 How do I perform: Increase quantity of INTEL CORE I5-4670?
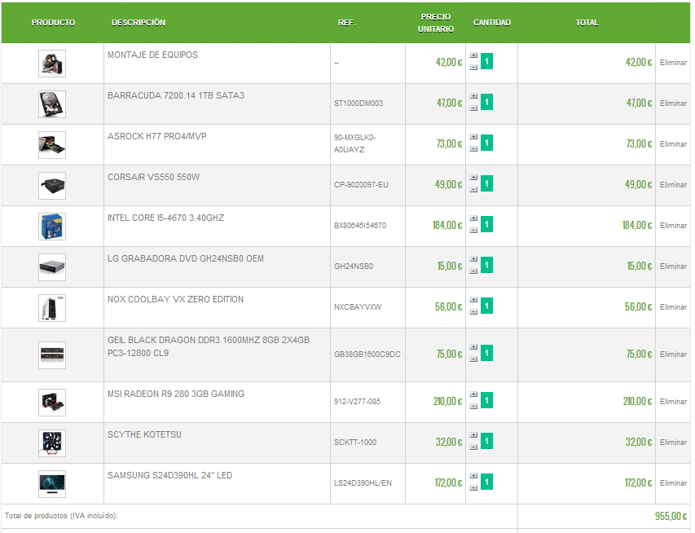(473, 218)
